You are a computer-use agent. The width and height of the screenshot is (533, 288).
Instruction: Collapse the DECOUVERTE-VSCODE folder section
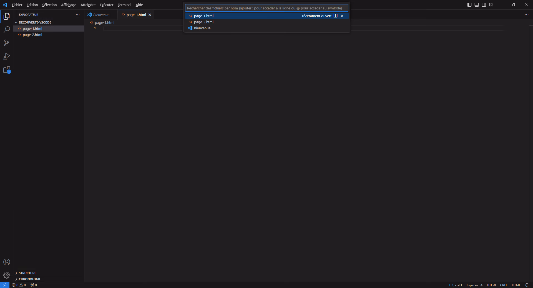pyautogui.click(x=49, y=22)
